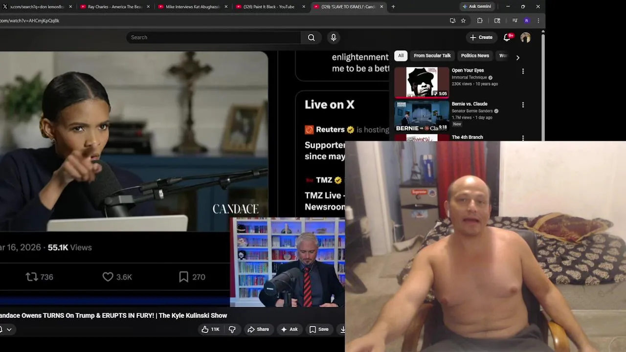Click the Ask button below the video
This screenshot has height=352, width=626.
point(289,330)
